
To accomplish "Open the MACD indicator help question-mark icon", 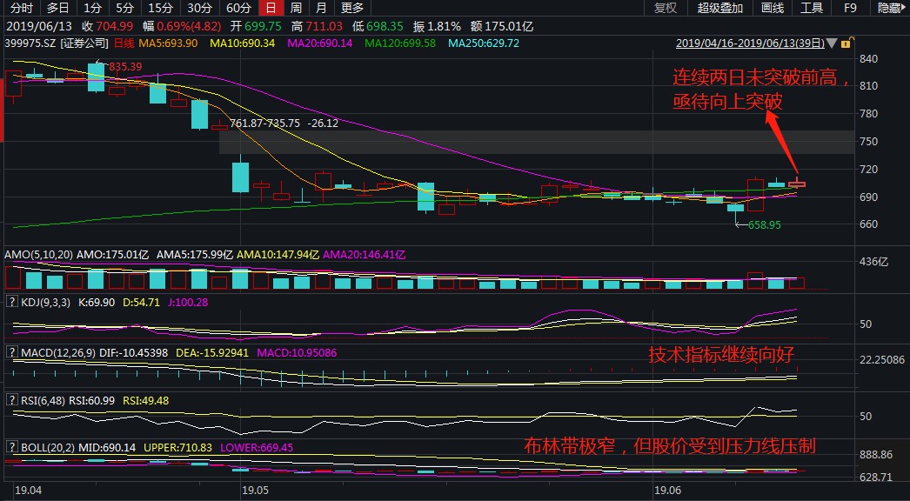I will tap(11, 352).
